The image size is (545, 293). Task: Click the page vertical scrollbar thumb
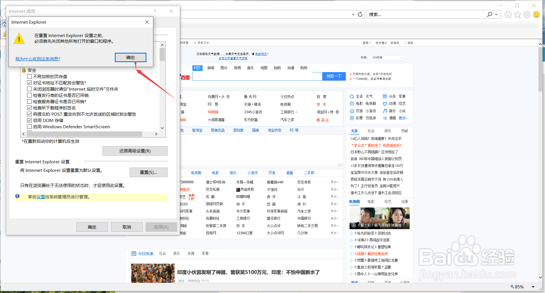[x=540, y=69]
